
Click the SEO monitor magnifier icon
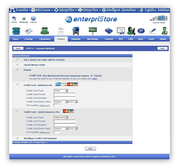[x=121, y=31]
